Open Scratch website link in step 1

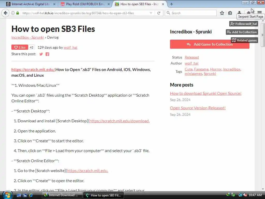87,171
